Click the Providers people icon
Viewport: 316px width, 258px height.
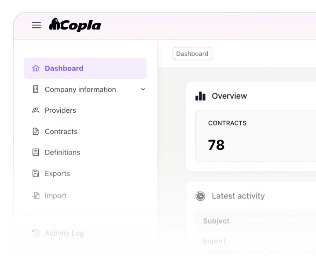[36, 111]
